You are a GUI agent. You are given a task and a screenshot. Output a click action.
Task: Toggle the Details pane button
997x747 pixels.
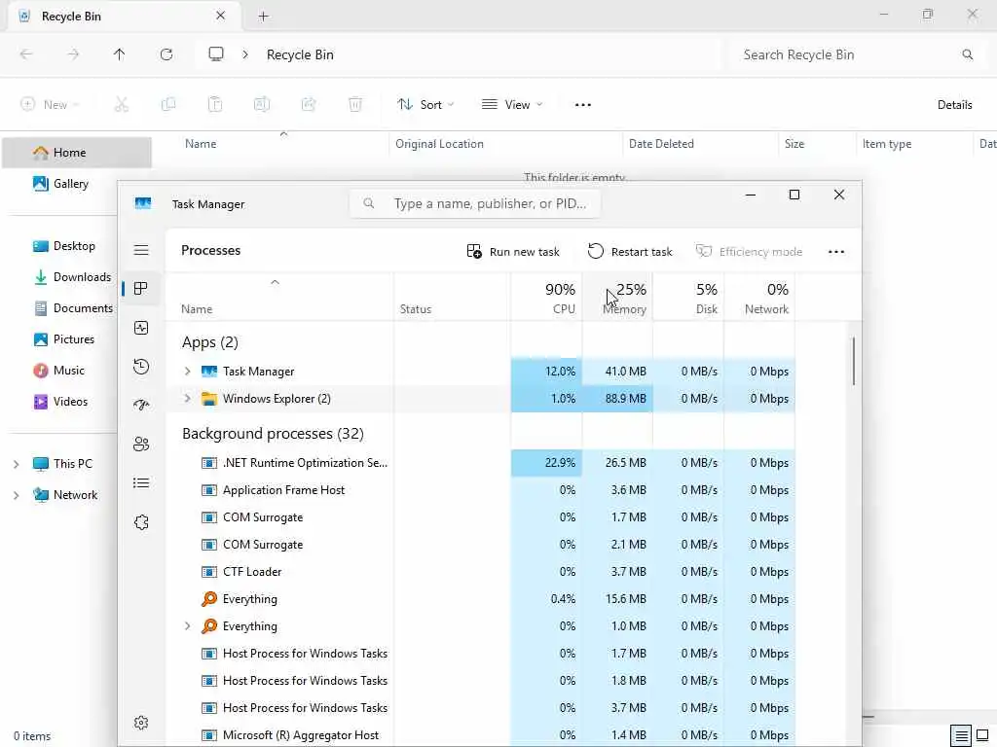click(954, 105)
